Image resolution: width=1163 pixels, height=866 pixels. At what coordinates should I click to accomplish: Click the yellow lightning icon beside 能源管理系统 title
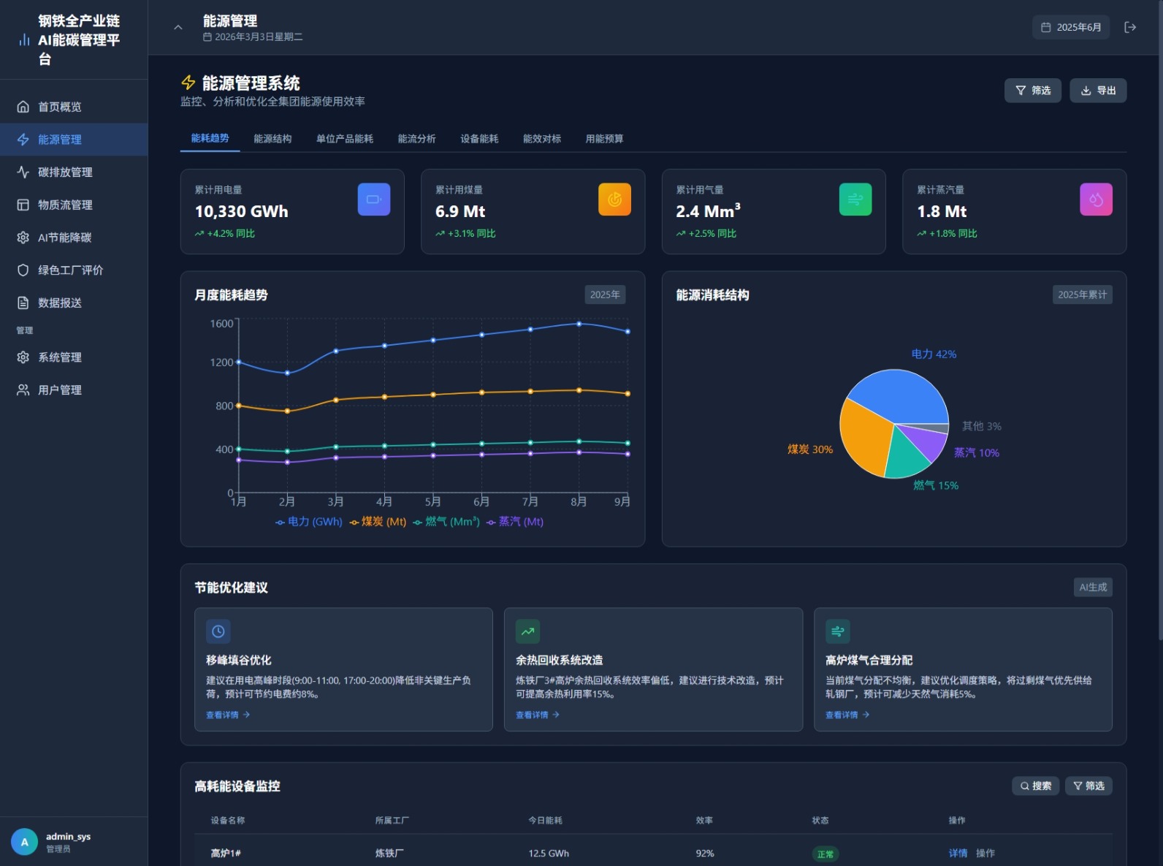point(188,83)
